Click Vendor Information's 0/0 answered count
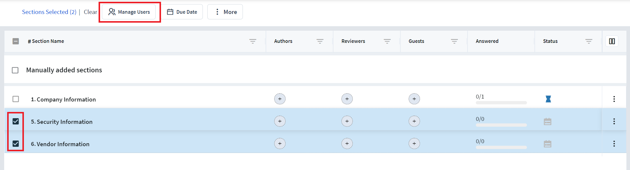The image size is (630, 170). [480, 141]
